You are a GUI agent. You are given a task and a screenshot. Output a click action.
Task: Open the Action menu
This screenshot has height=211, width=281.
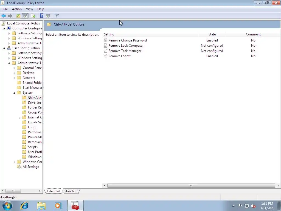coord(17,9)
